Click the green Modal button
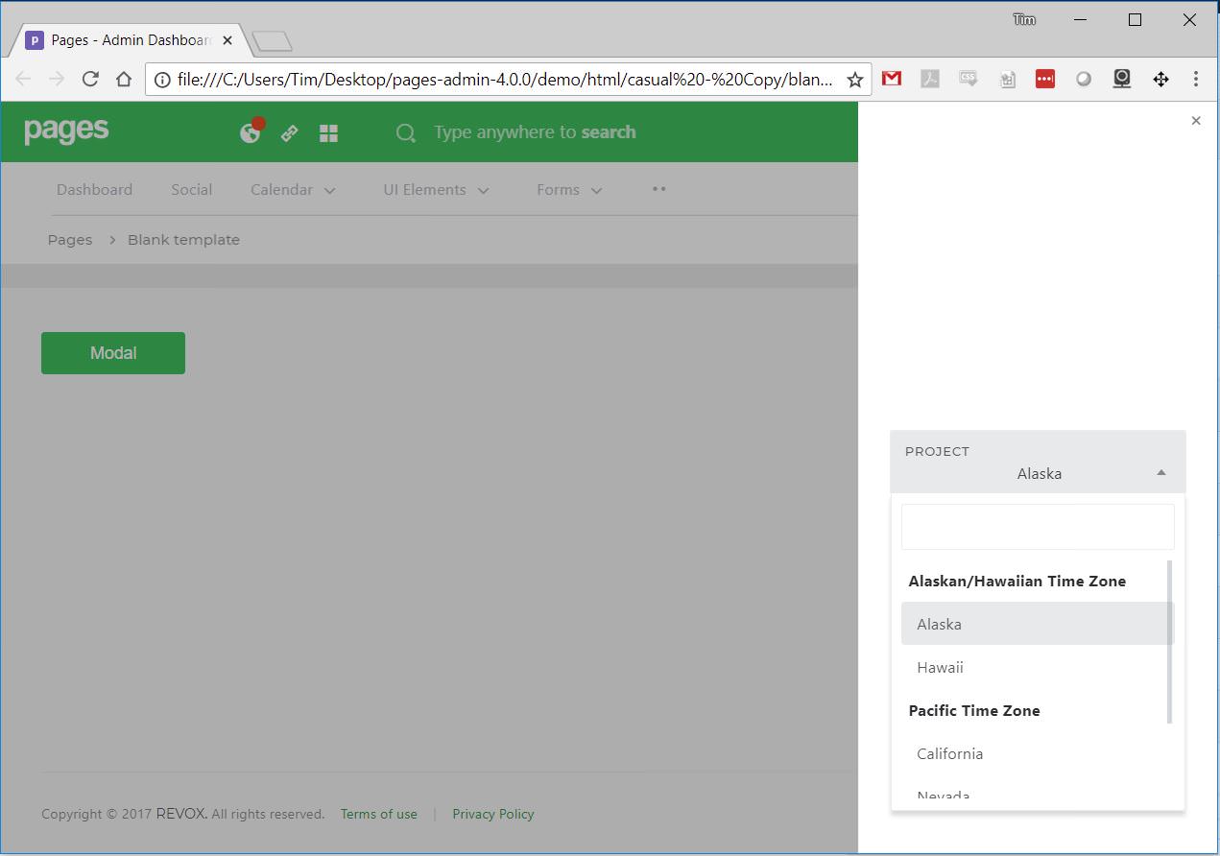The height and width of the screenshot is (856, 1220). [x=113, y=353]
